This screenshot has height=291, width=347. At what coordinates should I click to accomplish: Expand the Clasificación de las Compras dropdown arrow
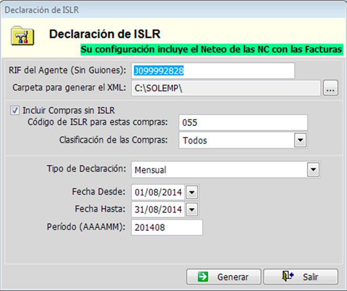[300, 140]
